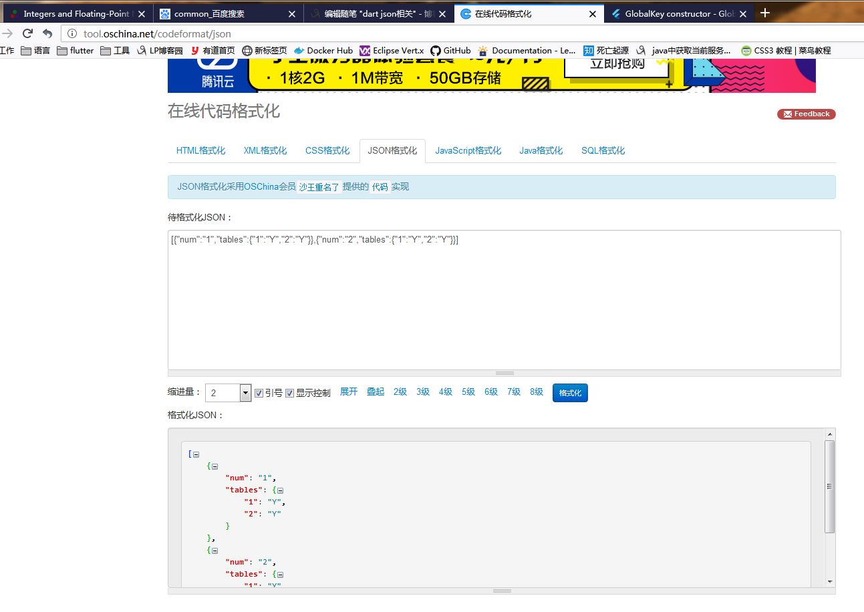Toggle the 引号 checkbox
864x612 pixels.
(x=259, y=393)
